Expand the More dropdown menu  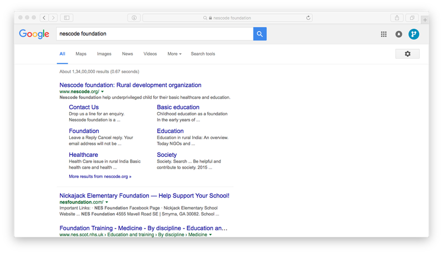tap(174, 54)
